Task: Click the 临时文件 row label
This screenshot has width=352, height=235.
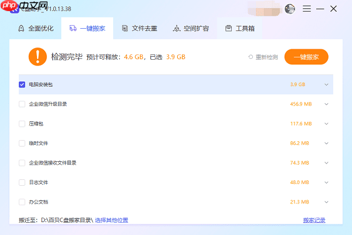Action: 38,144
